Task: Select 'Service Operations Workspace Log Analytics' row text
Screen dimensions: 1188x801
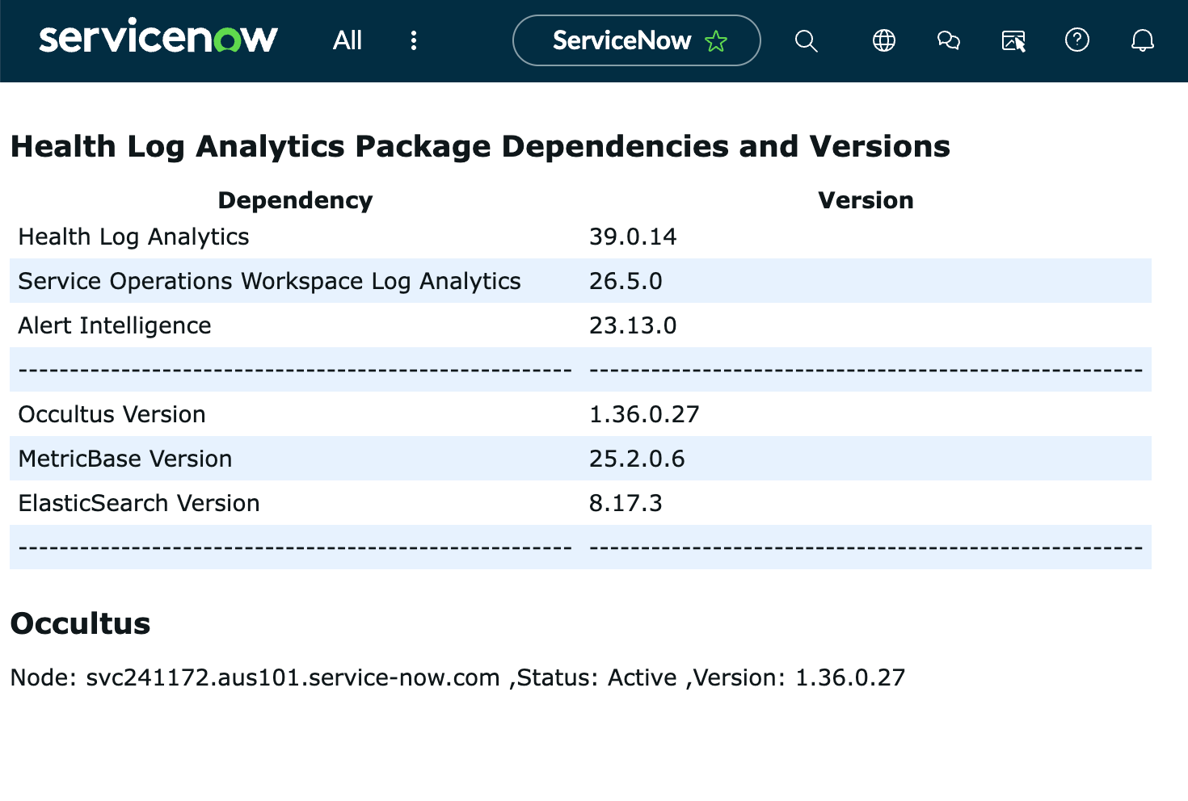Action: click(269, 281)
